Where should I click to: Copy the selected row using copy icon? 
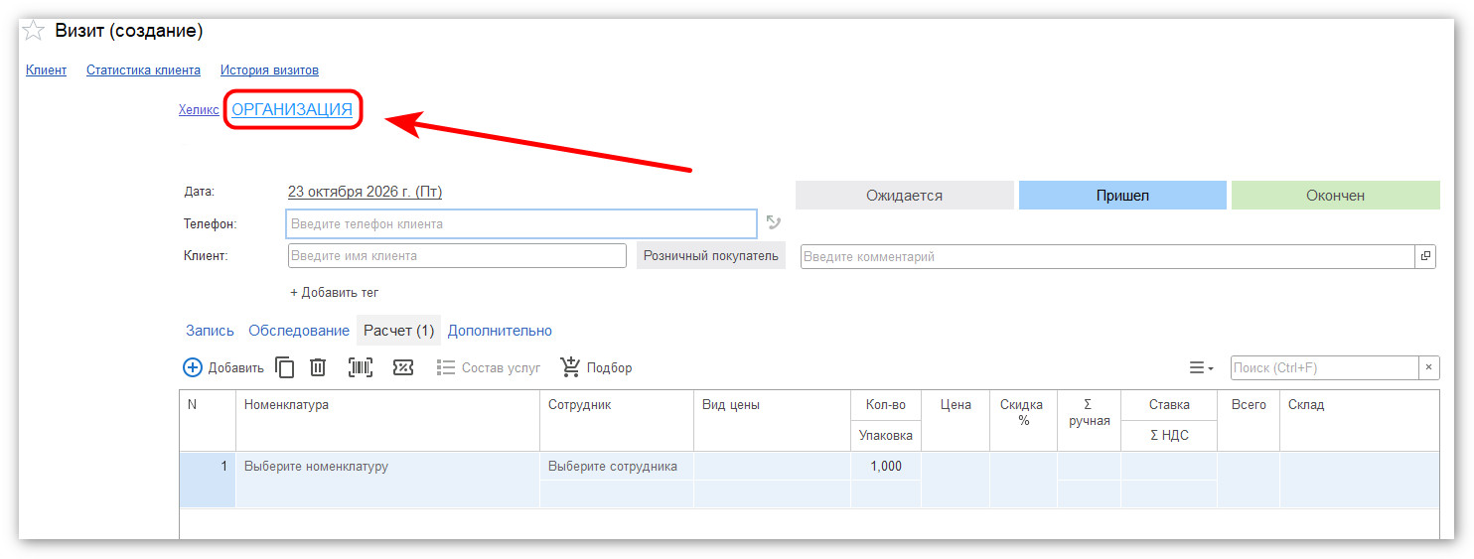coord(285,367)
